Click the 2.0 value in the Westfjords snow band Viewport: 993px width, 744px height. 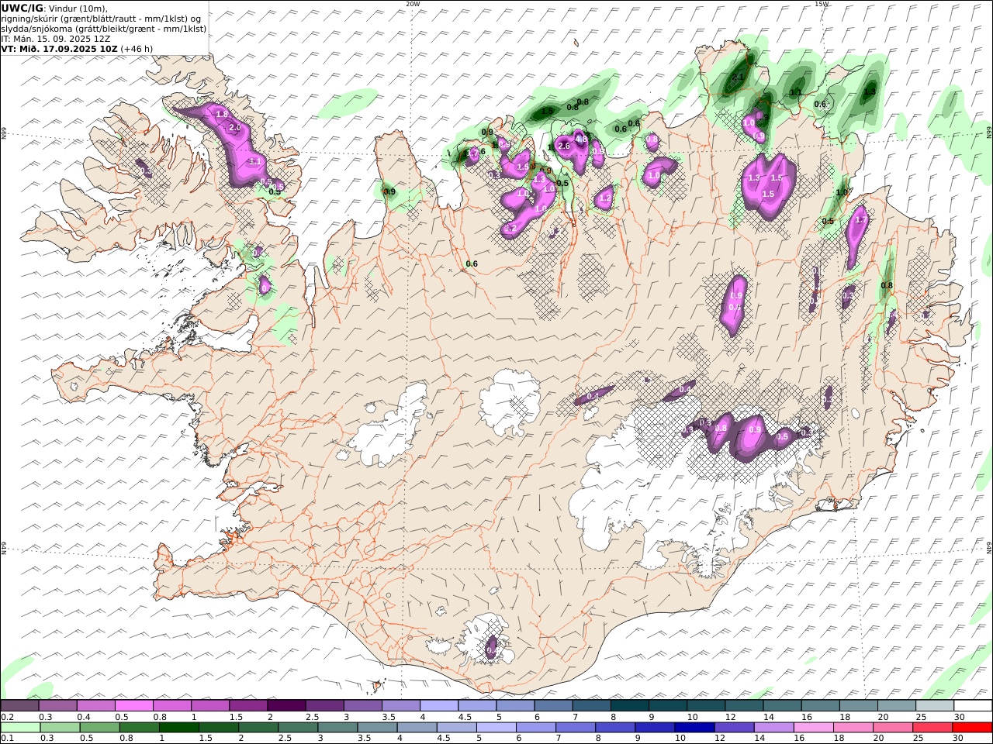point(236,127)
